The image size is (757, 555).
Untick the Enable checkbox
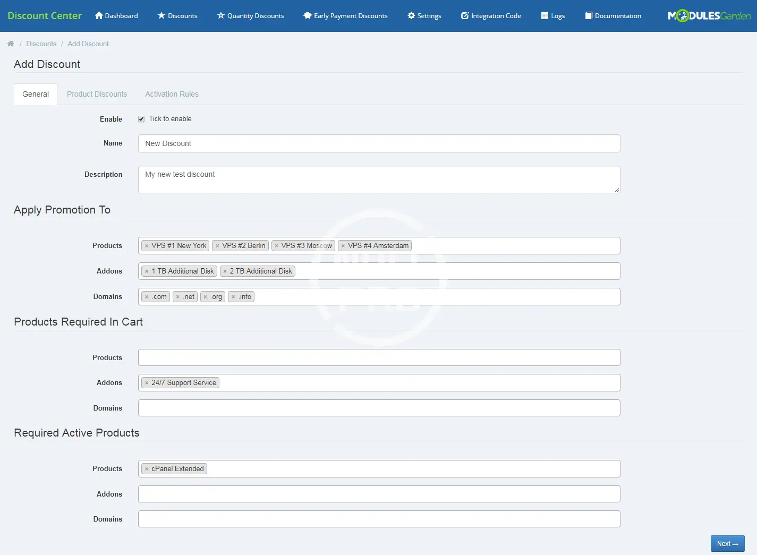[141, 119]
